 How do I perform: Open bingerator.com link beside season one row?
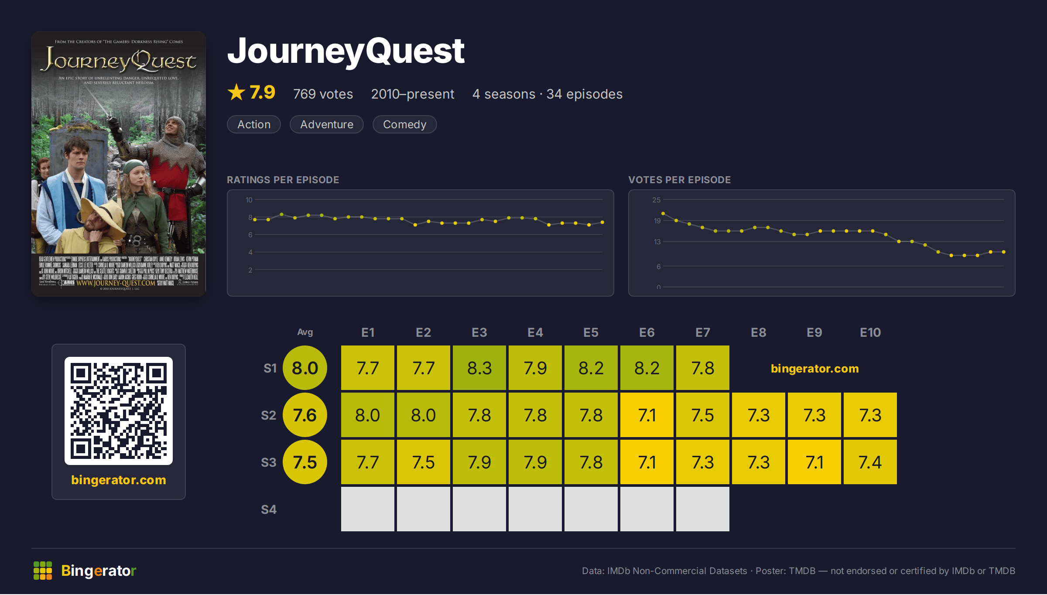click(814, 369)
